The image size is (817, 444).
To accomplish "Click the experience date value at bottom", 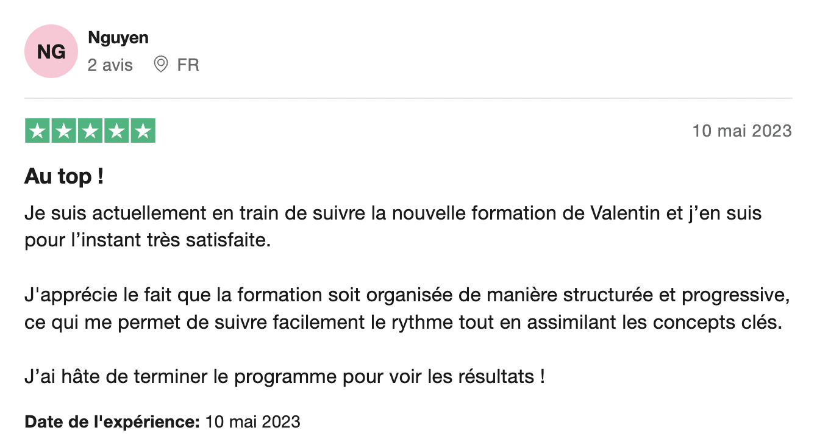I will [253, 421].
